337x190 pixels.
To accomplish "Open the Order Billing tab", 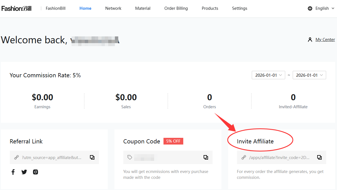I will point(176,8).
